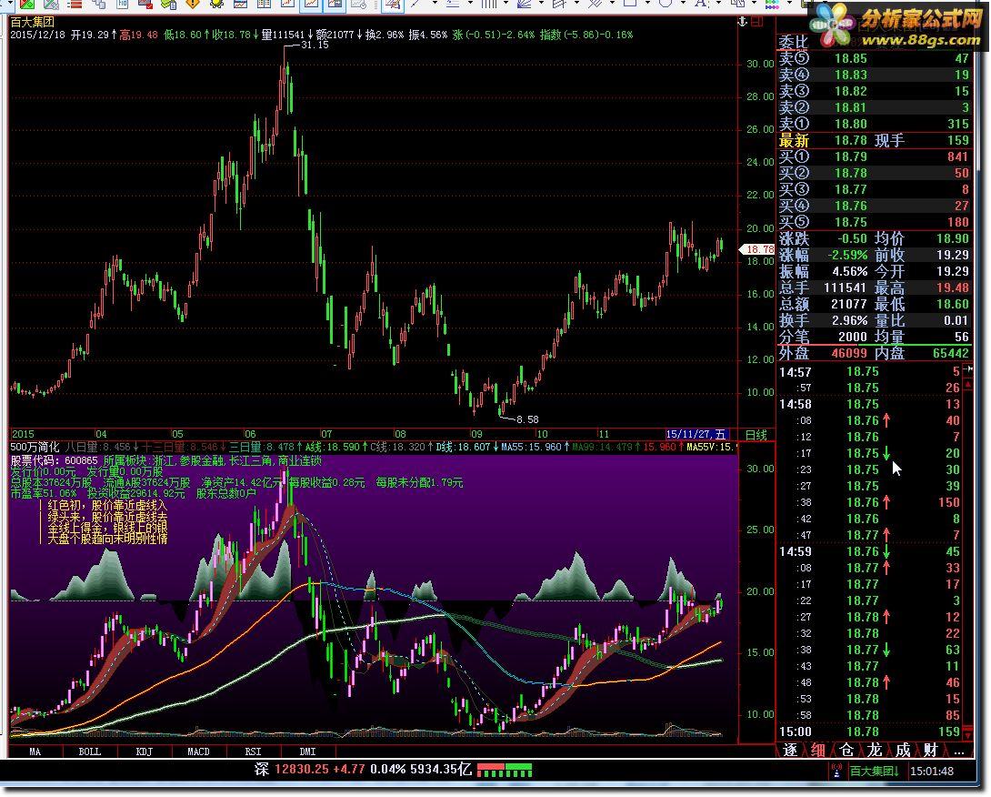Click the 涨跌 -0.50 row

coord(824,239)
